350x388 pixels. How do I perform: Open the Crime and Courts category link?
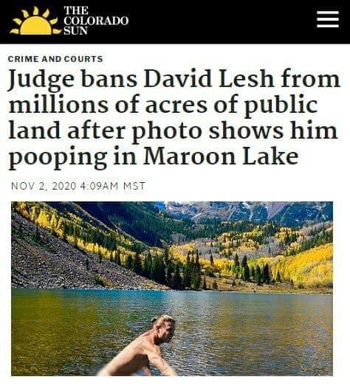(x=55, y=59)
